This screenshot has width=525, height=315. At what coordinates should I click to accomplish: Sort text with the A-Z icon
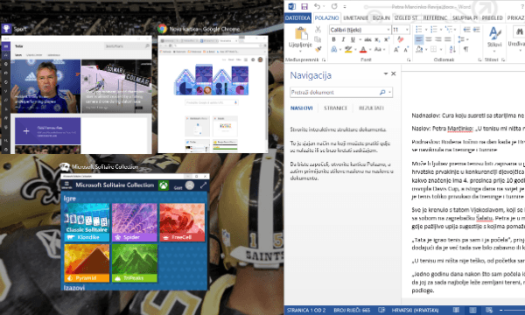pos(452,50)
